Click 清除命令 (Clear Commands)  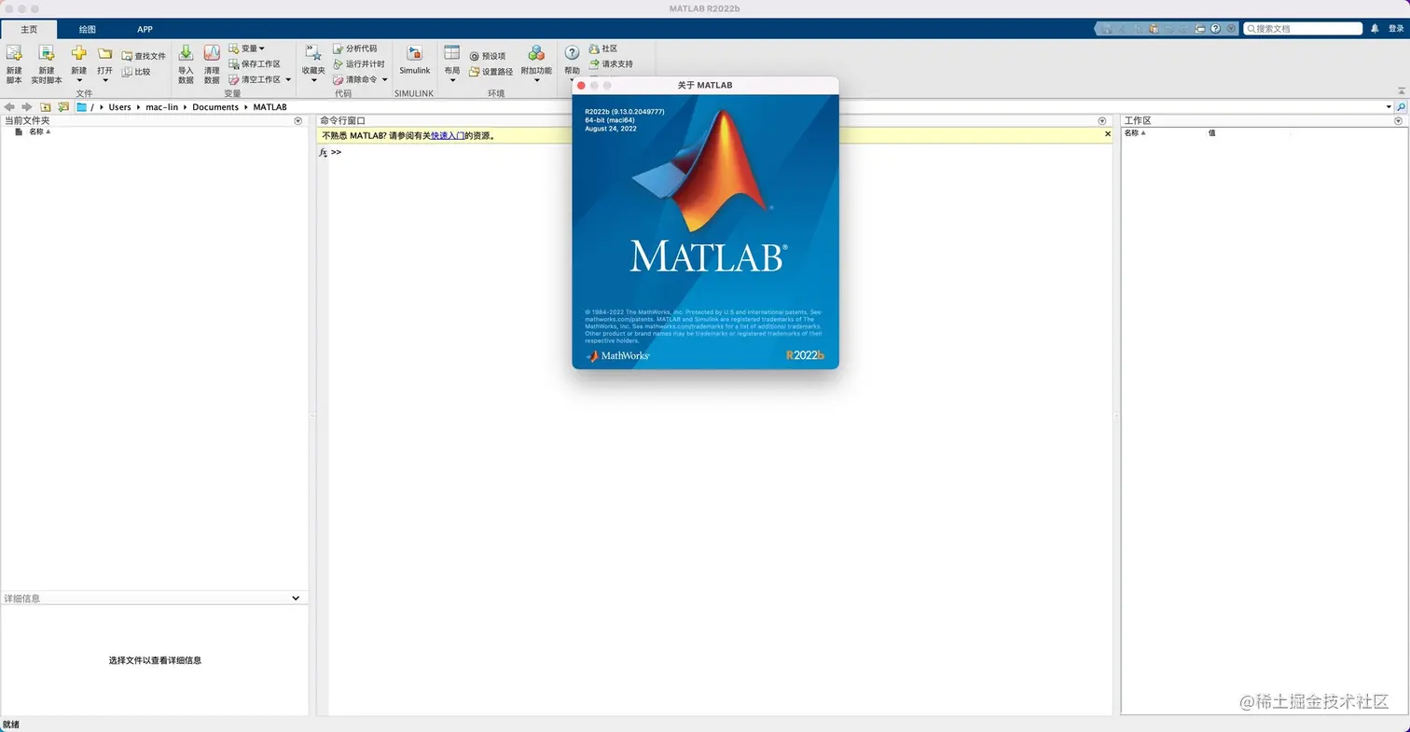pyautogui.click(x=355, y=79)
